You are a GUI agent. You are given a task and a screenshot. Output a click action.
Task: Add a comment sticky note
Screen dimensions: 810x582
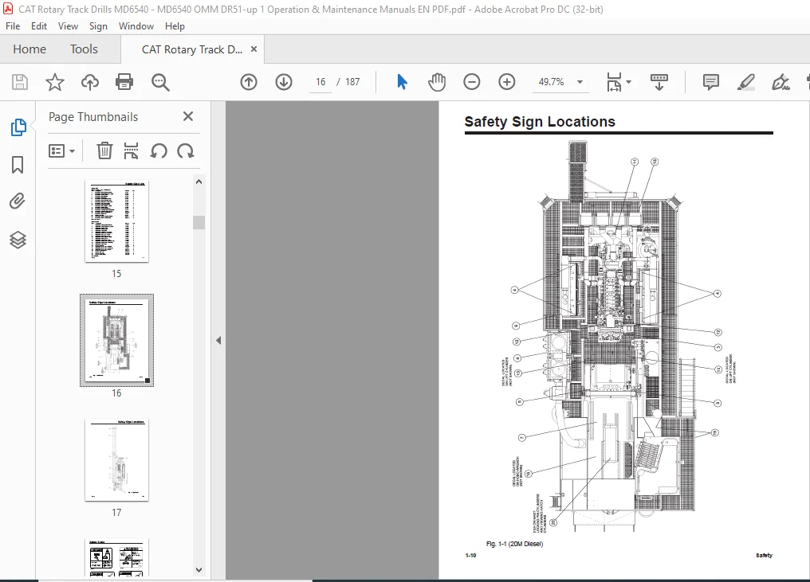[711, 82]
